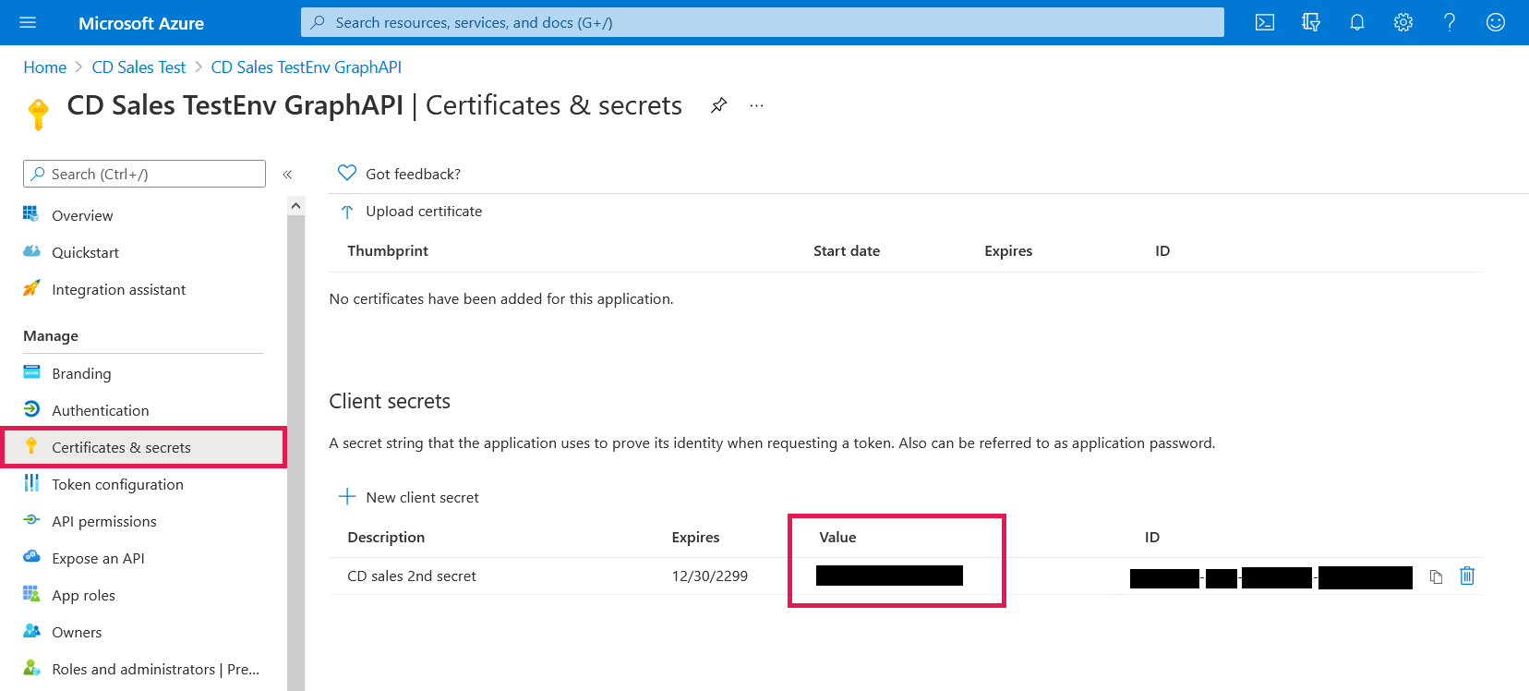
Task: Click the Integration assistant rocket icon
Action: [x=31, y=288]
